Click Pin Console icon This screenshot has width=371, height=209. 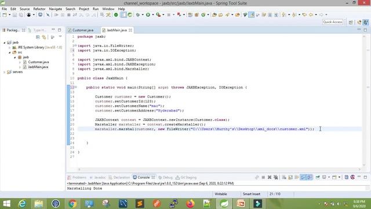[318, 177]
